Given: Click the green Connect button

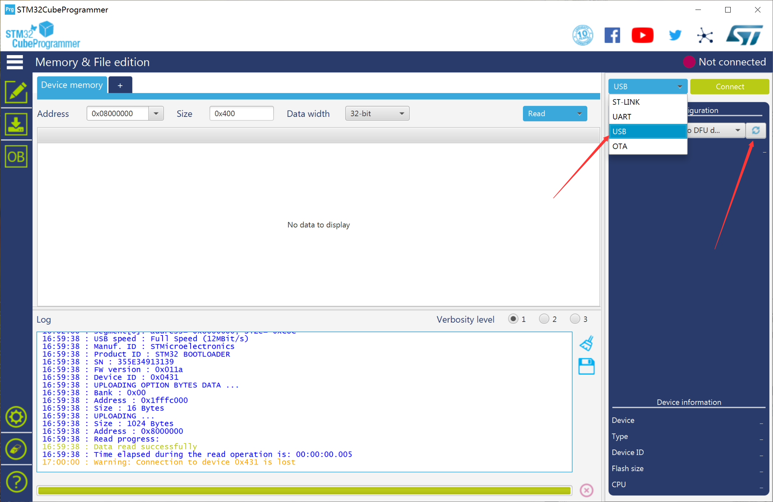Looking at the screenshot, I should 729,87.
